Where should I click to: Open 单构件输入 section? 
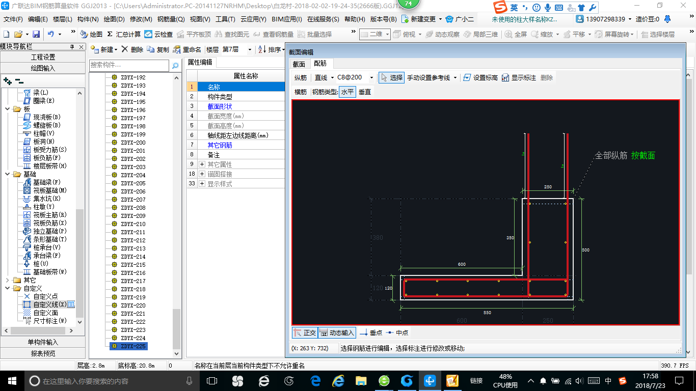pos(43,342)
